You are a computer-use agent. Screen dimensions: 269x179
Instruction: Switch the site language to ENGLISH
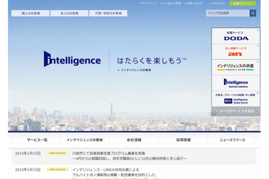(217, 3)
